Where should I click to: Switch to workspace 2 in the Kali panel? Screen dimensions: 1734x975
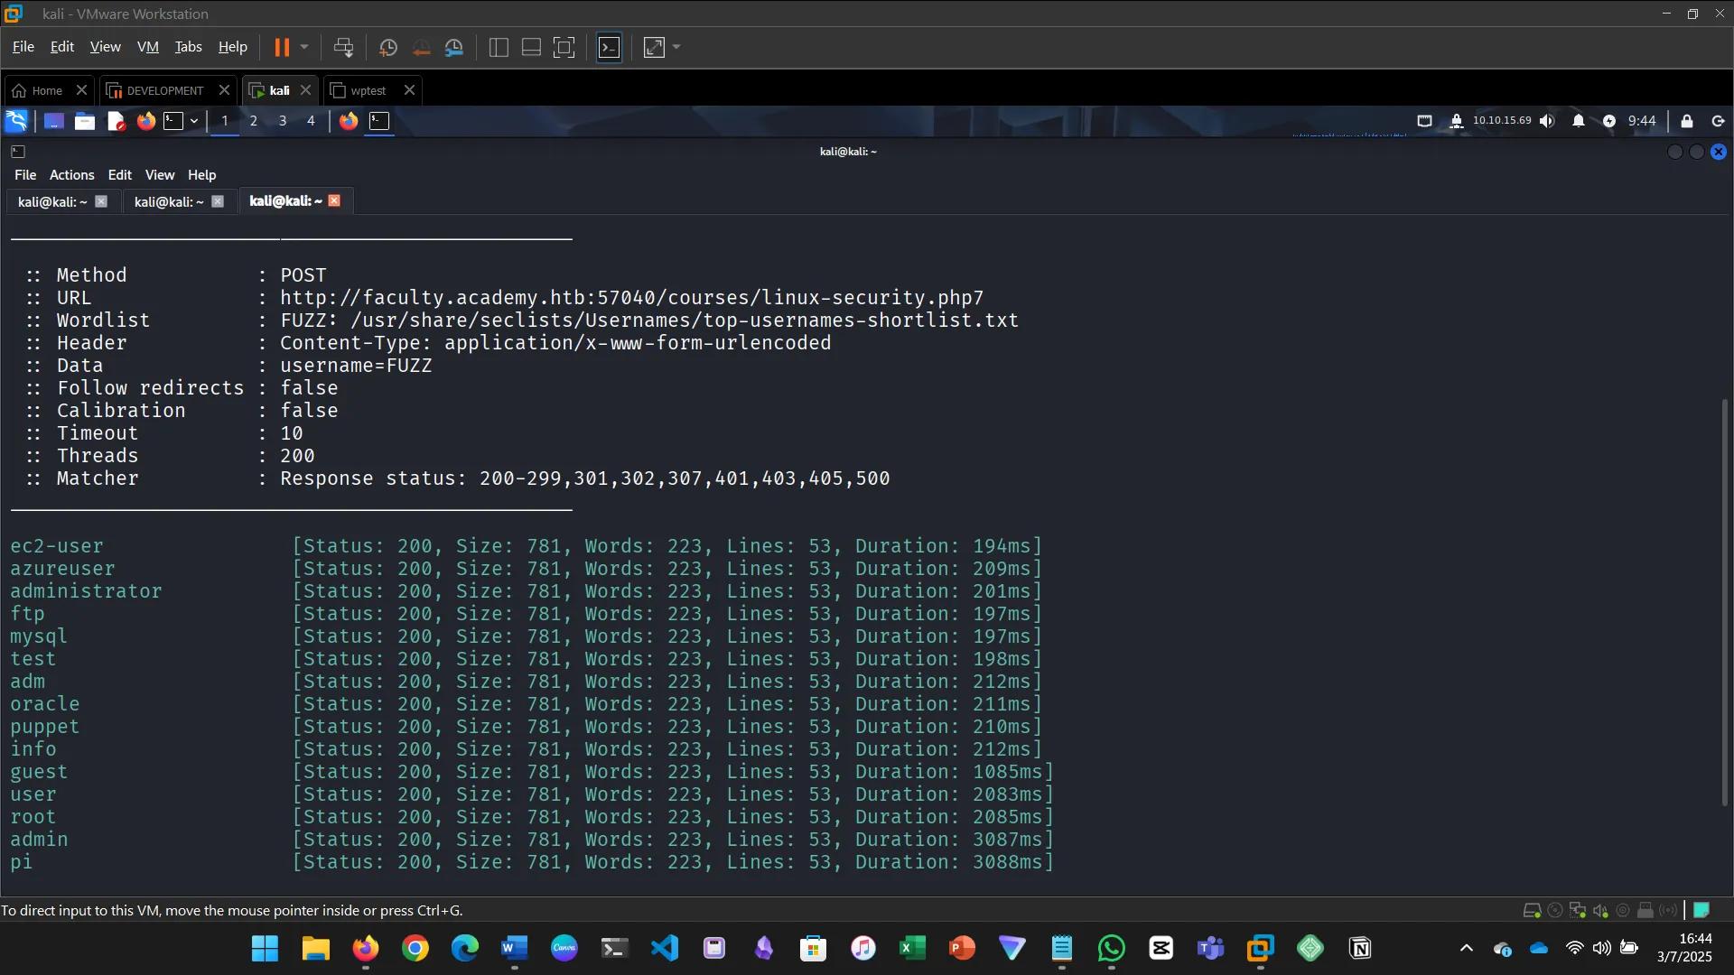(x=254, y=120)
